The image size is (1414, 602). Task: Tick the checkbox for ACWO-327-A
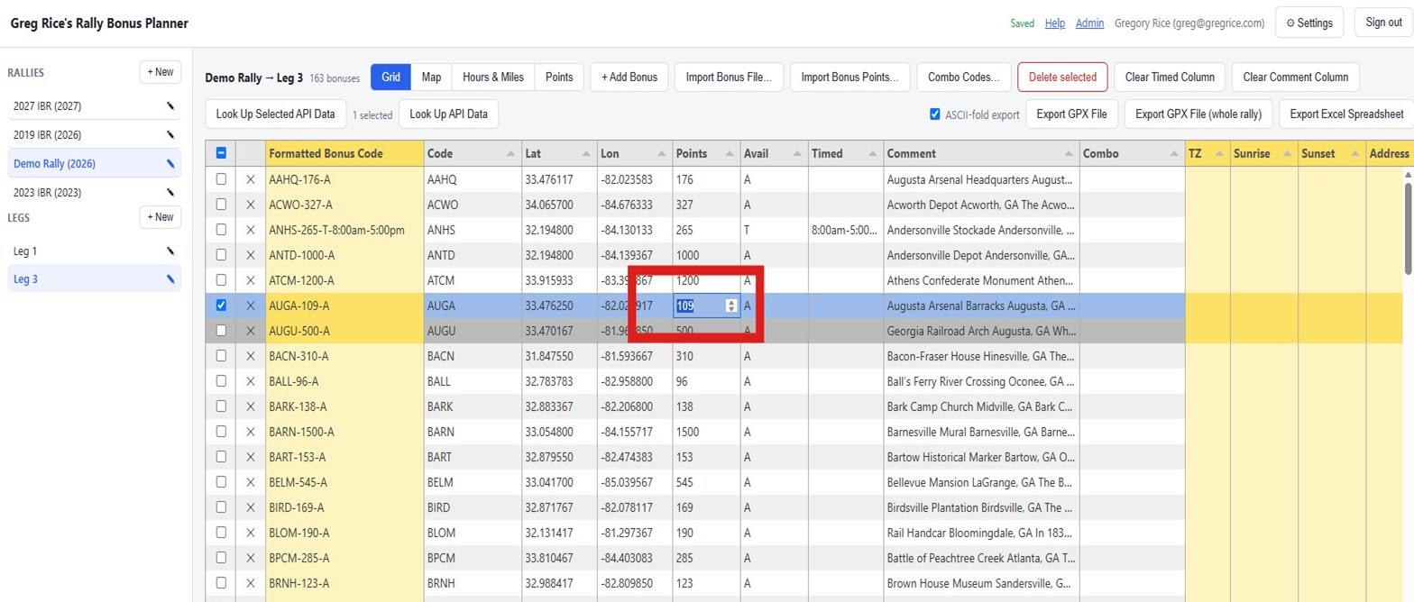(x=221, y=205)
